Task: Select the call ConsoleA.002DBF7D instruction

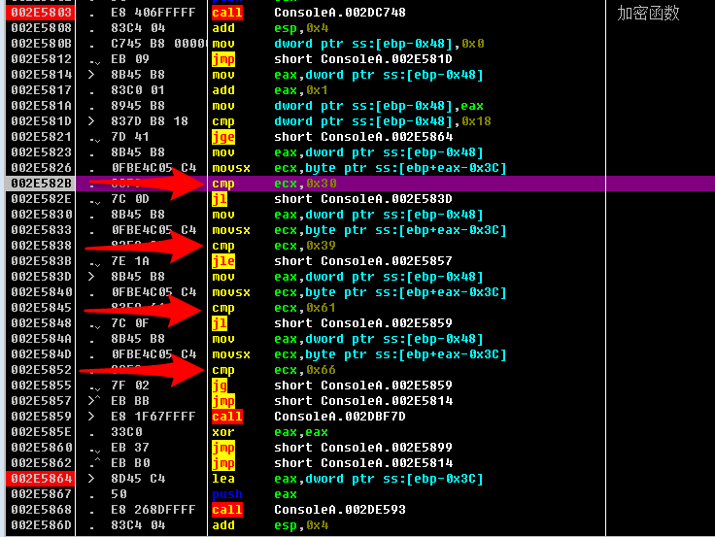Action: coord(309,417)
